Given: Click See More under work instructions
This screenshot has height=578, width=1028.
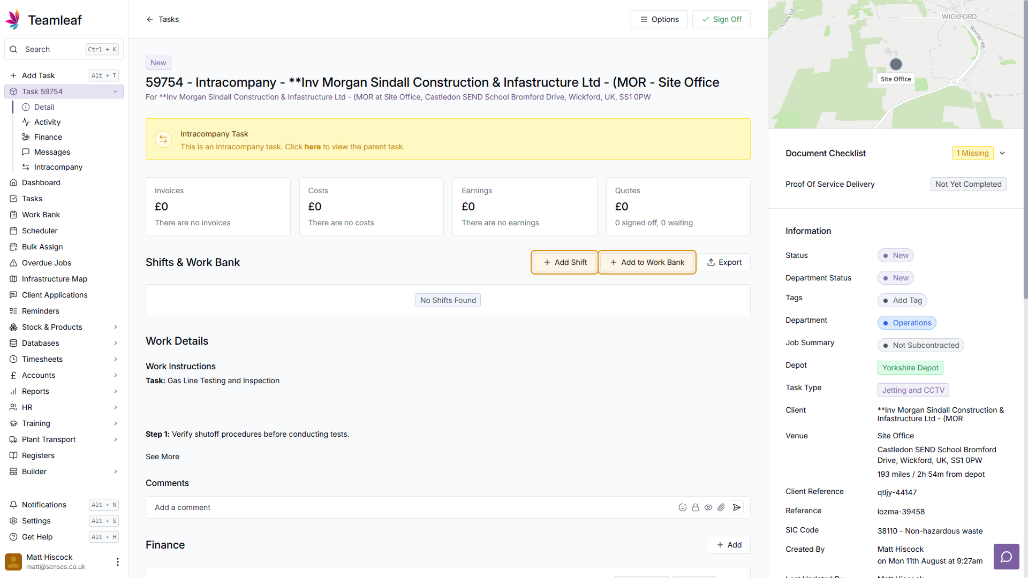Looking at the screenshot, I should 162,457.
